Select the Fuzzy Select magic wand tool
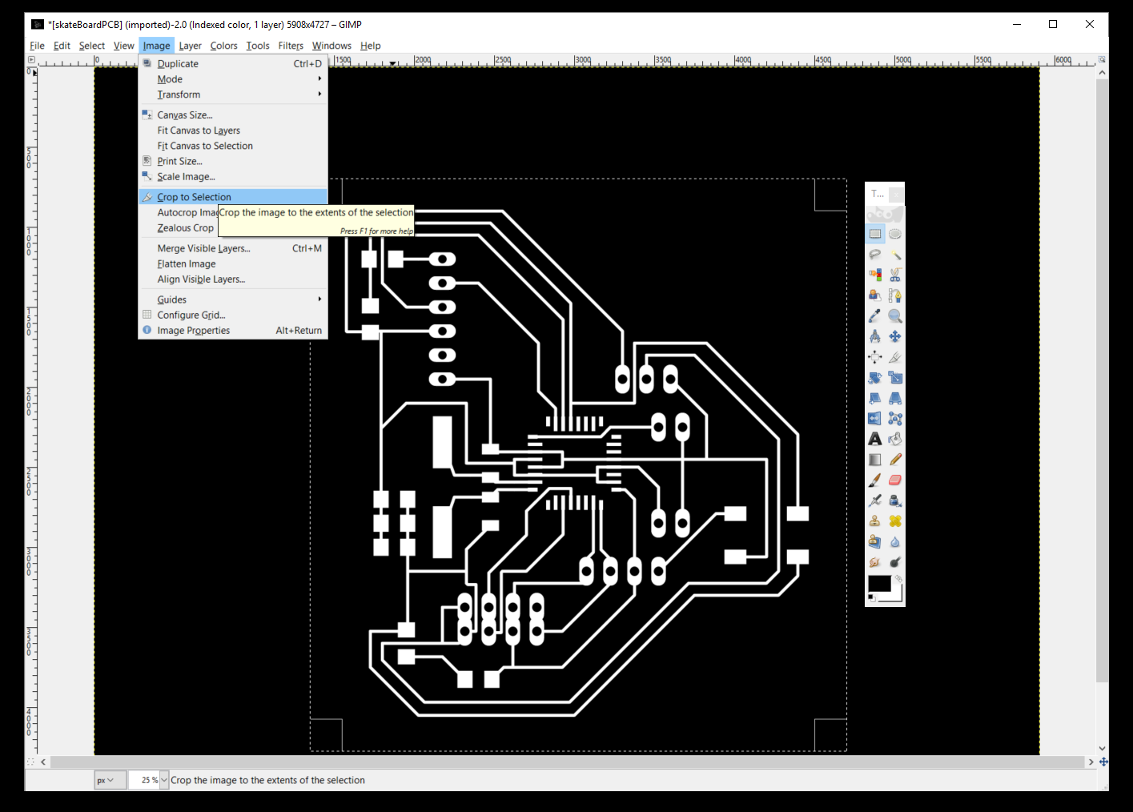Viewport: 1133px width, 812px height. pyautogui.click(x=895, y=255)
